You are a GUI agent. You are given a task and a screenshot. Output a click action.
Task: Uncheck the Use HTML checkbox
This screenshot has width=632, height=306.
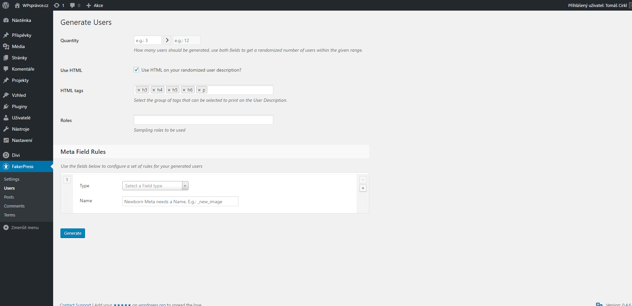click(136, 70)
